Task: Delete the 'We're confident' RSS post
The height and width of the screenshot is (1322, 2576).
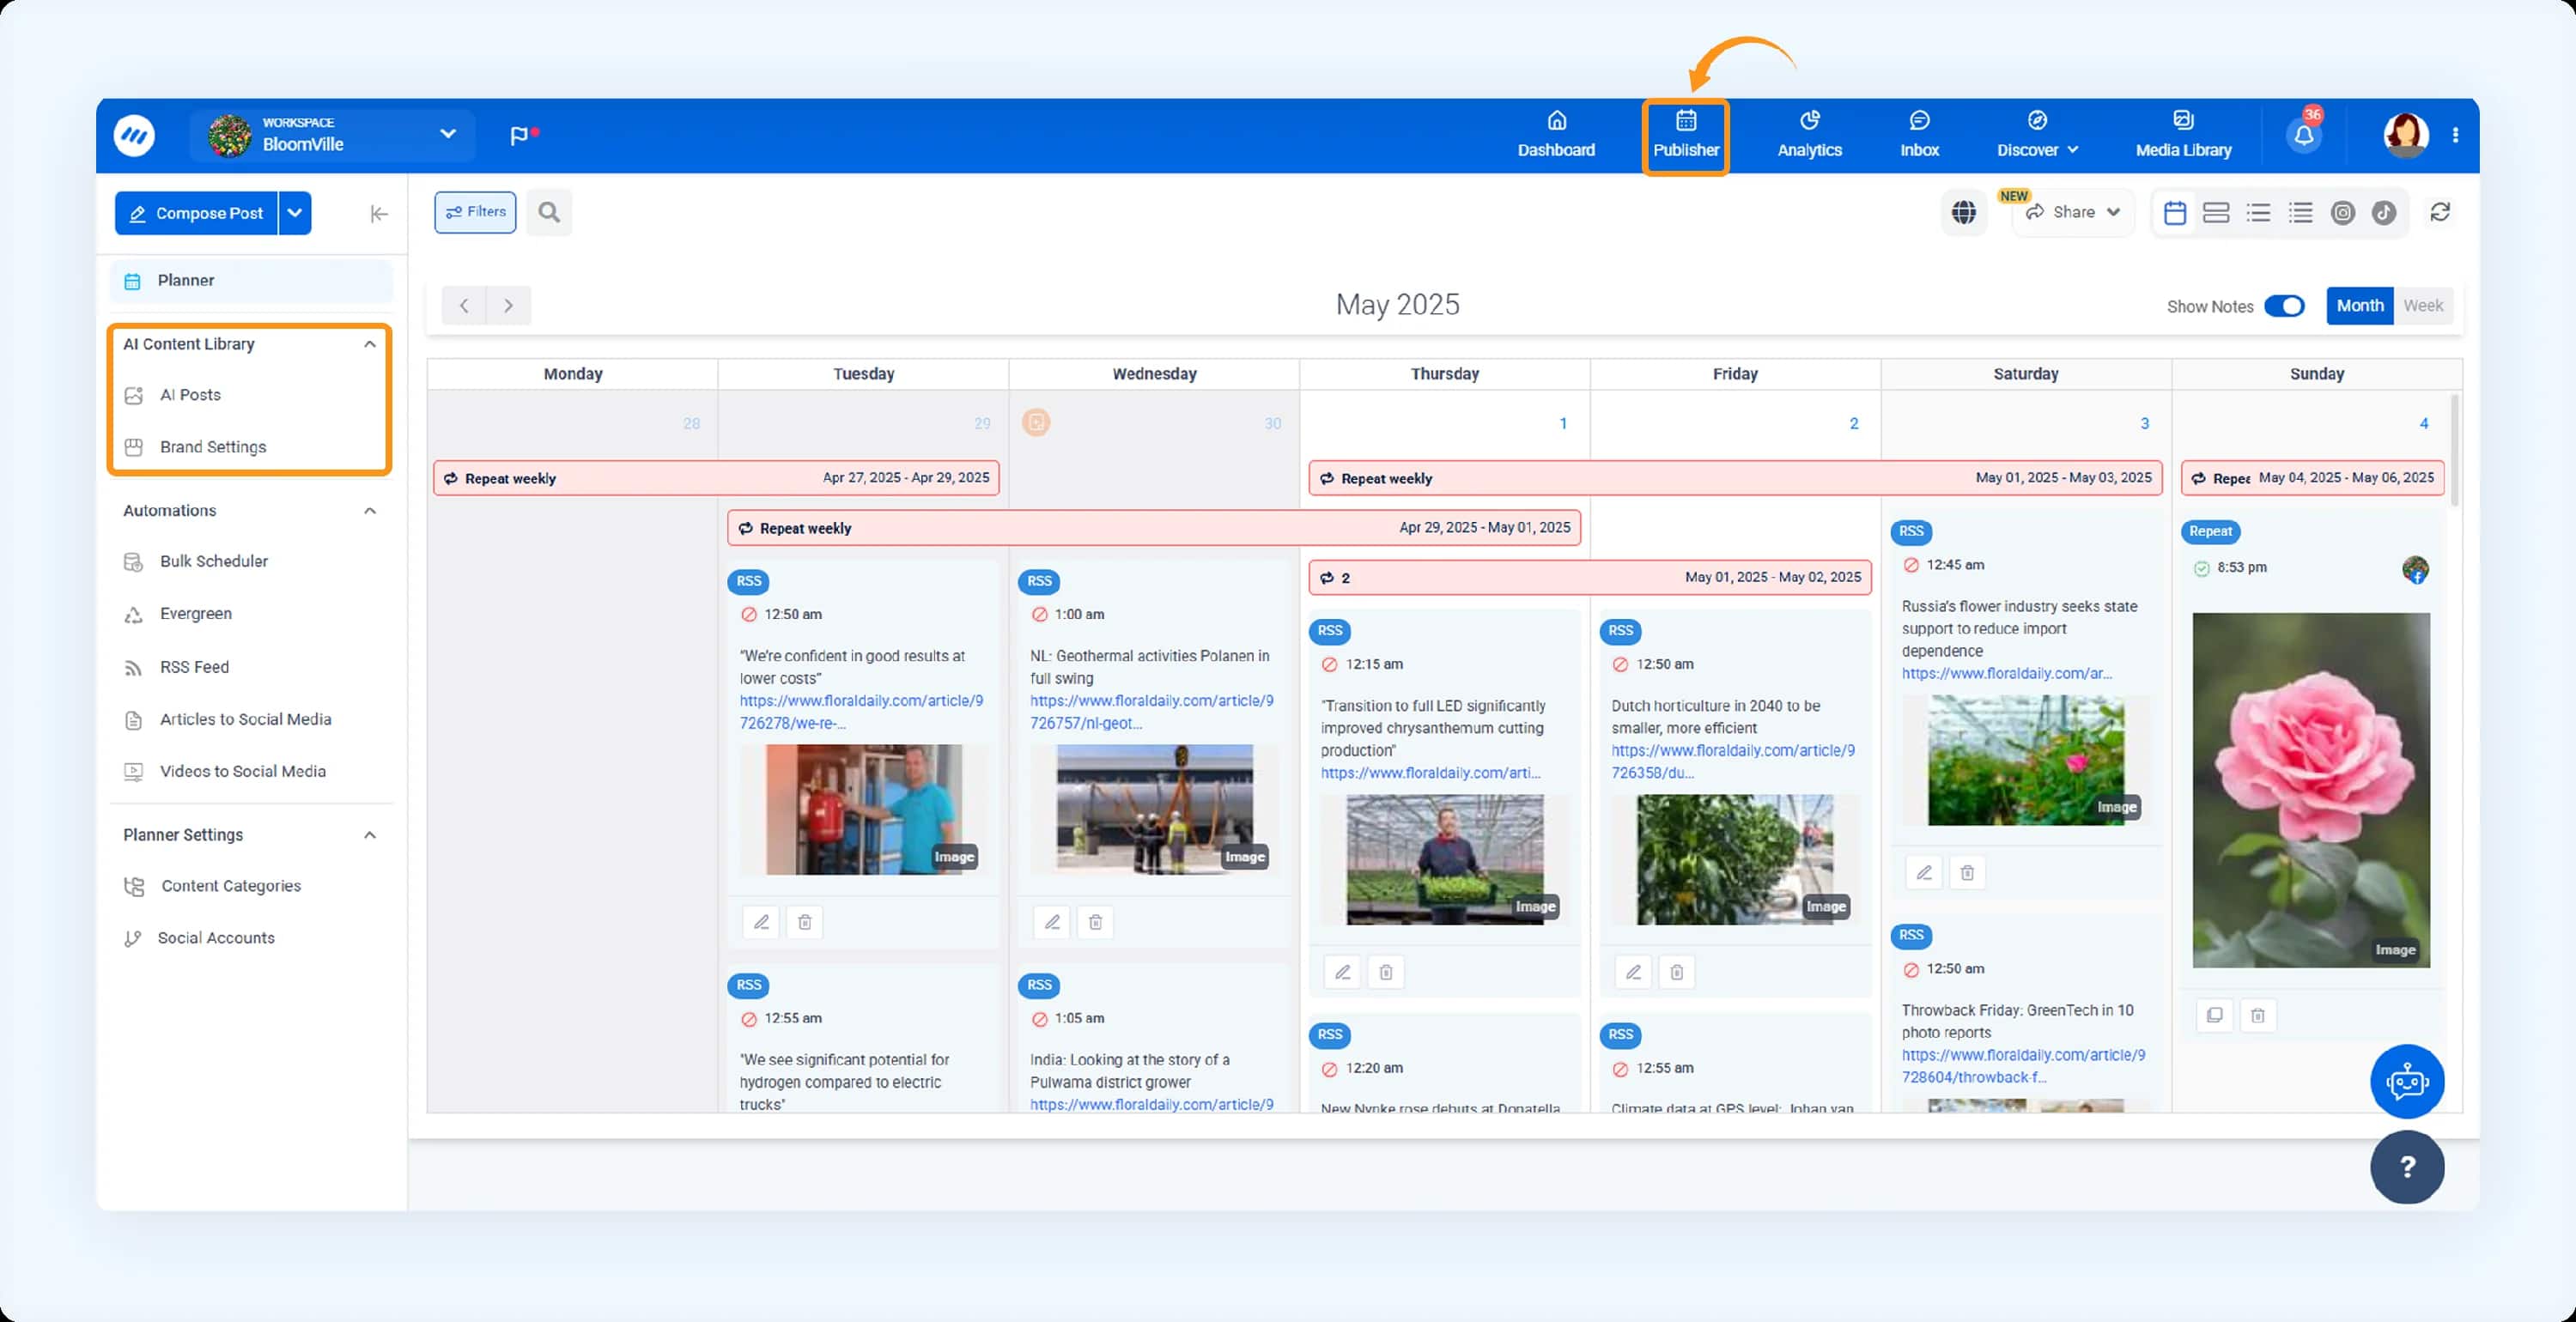Action: click(x=805, y=922)
